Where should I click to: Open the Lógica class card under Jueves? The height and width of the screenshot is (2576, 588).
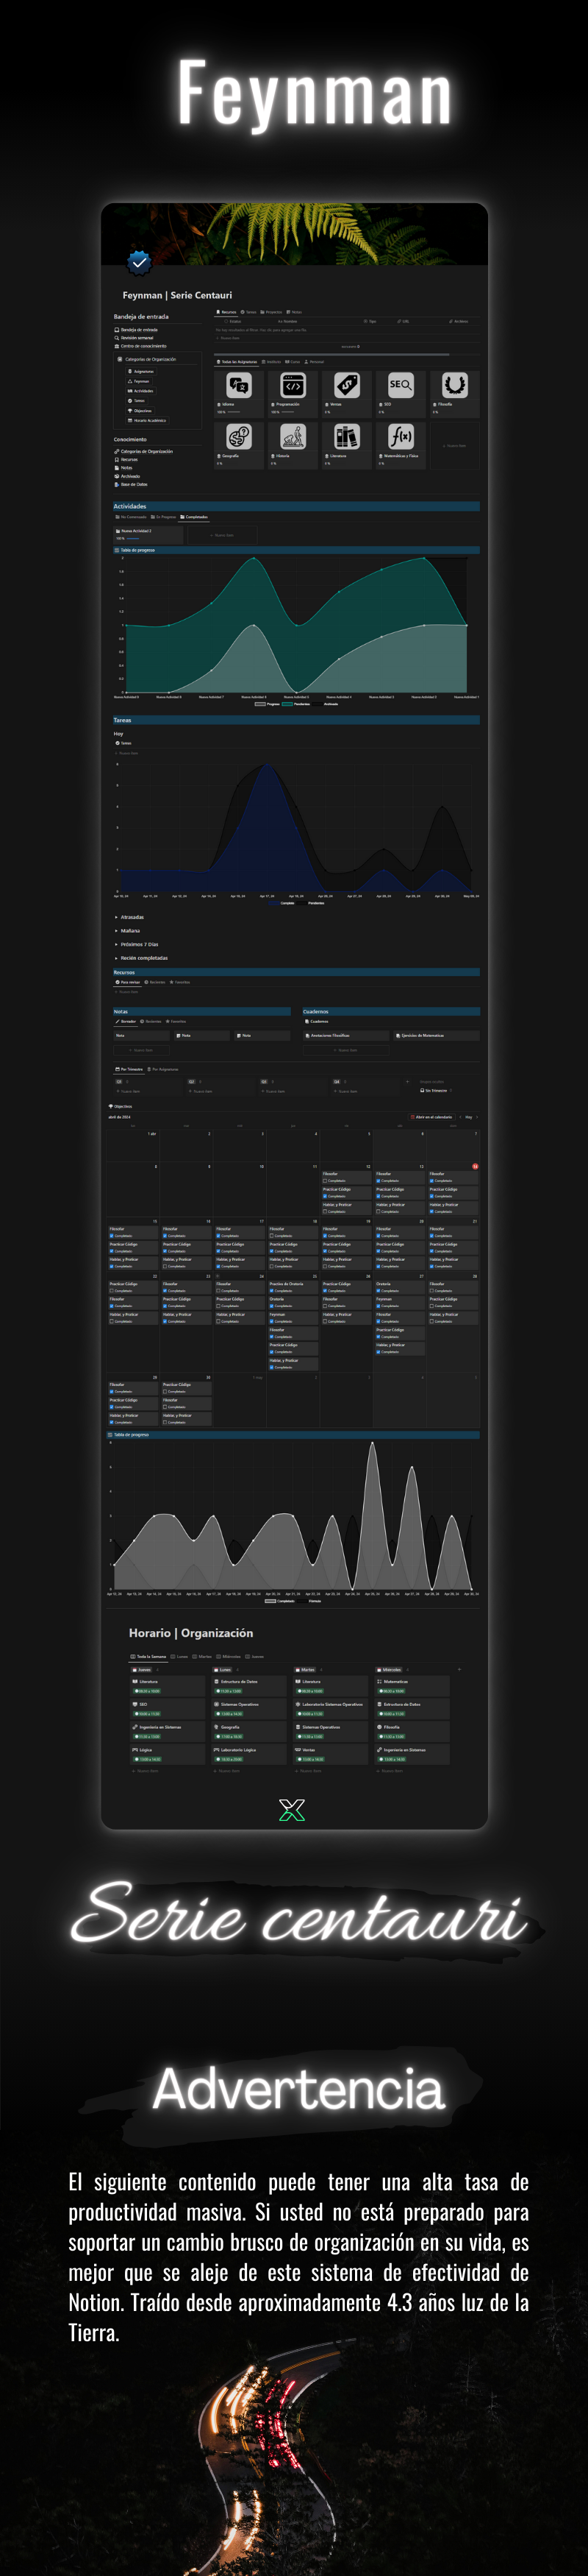click(x=167, y=1753)
